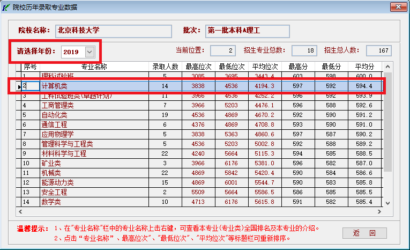Click average rank 4476.1 in 工商管理类 row
The height and width of the screenshot is (250, 410).
[265, 106]
